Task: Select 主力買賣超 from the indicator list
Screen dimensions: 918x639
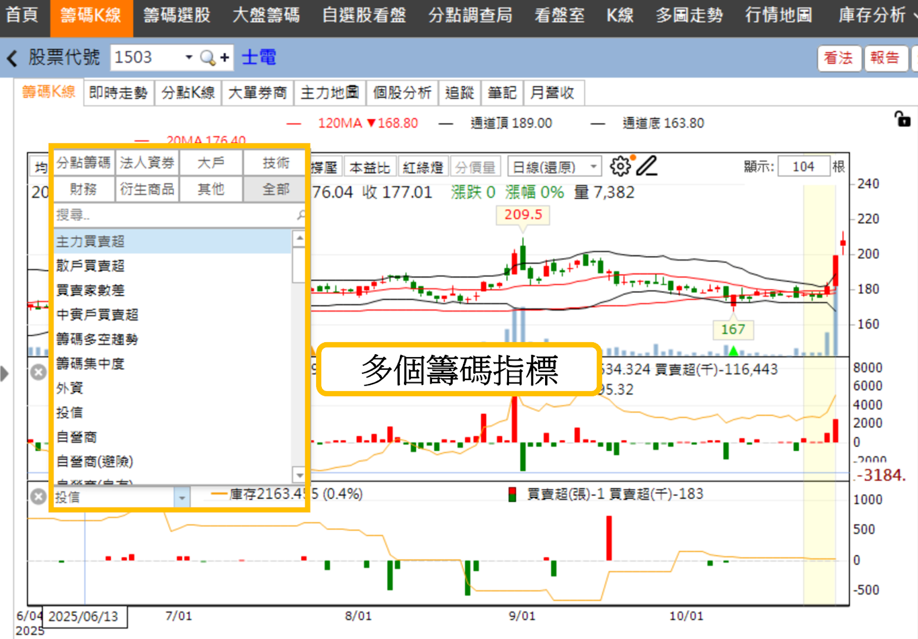Action: 90,241
